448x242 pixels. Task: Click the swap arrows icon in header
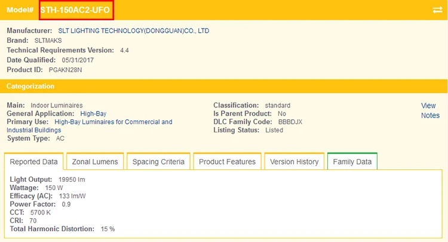pyautogui.click(x=437, y=10)
